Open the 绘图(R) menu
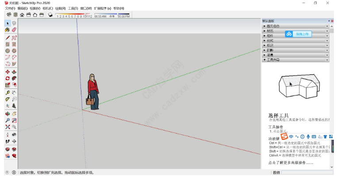Image resolution: width=337 pixels, height=176 pixels. [61, 8]
